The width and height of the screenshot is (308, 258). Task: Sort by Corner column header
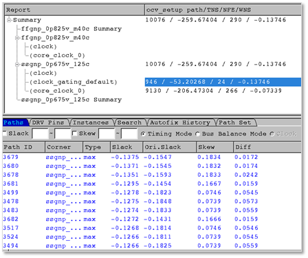point(64,147)
